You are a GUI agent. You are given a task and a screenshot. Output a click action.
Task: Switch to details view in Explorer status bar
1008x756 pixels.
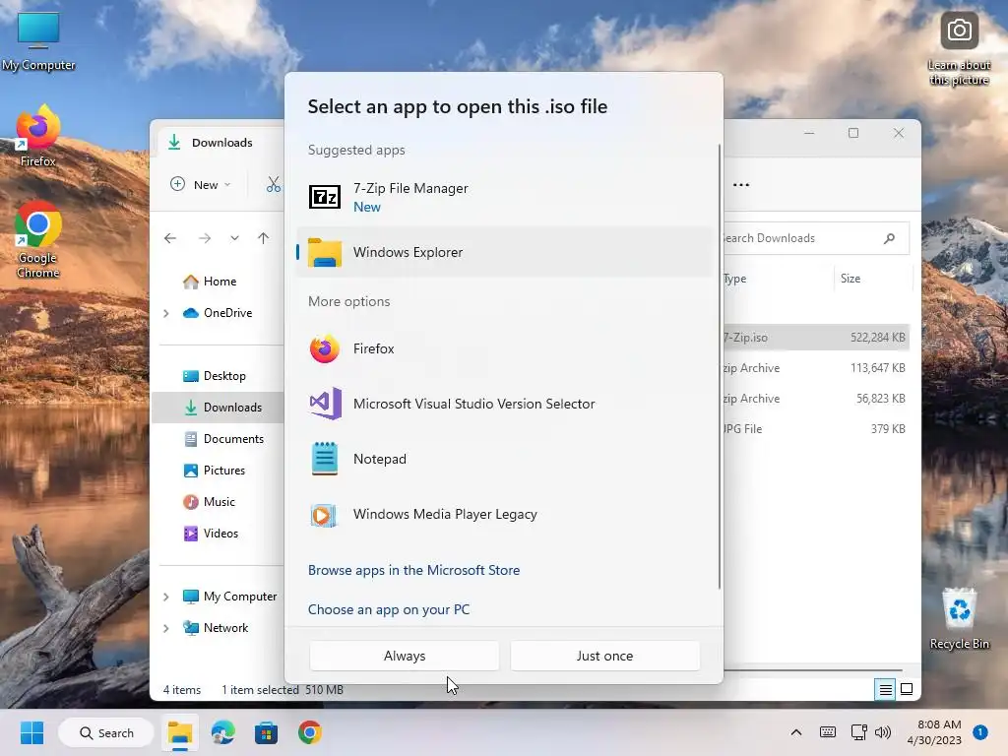pos(885,690)
